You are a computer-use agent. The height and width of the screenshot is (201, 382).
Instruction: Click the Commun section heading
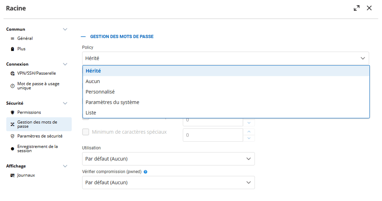point(16,29)
